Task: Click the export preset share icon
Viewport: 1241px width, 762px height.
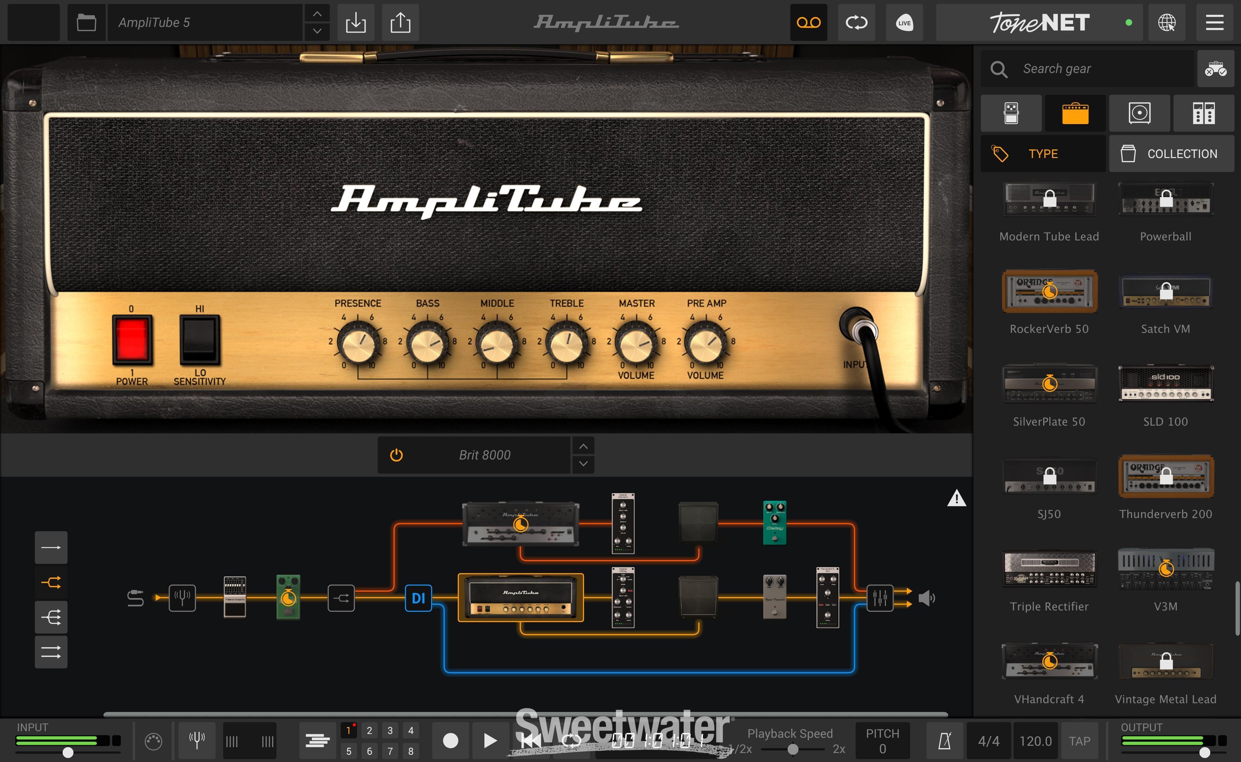Action: tap(400, 22)
